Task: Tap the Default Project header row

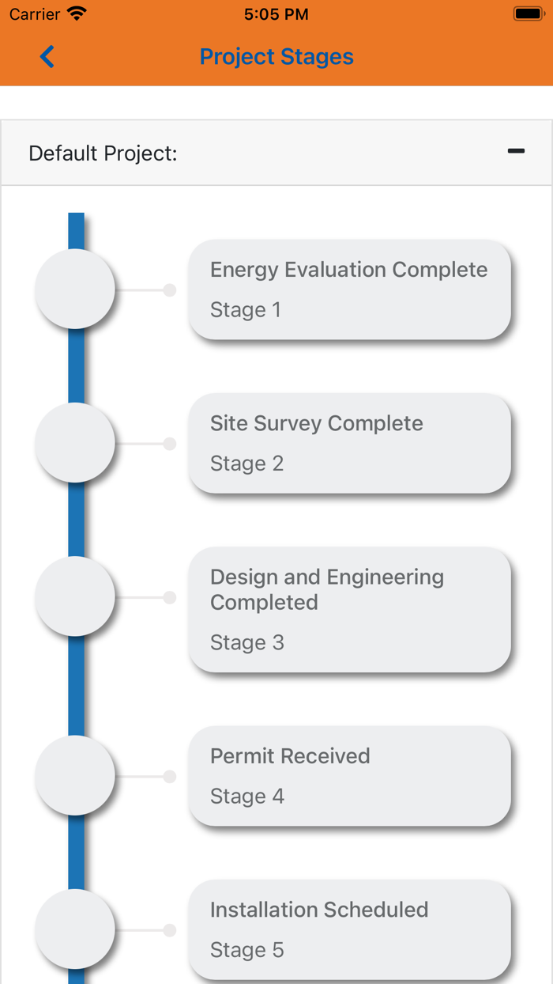Action: tap(237, 153)
